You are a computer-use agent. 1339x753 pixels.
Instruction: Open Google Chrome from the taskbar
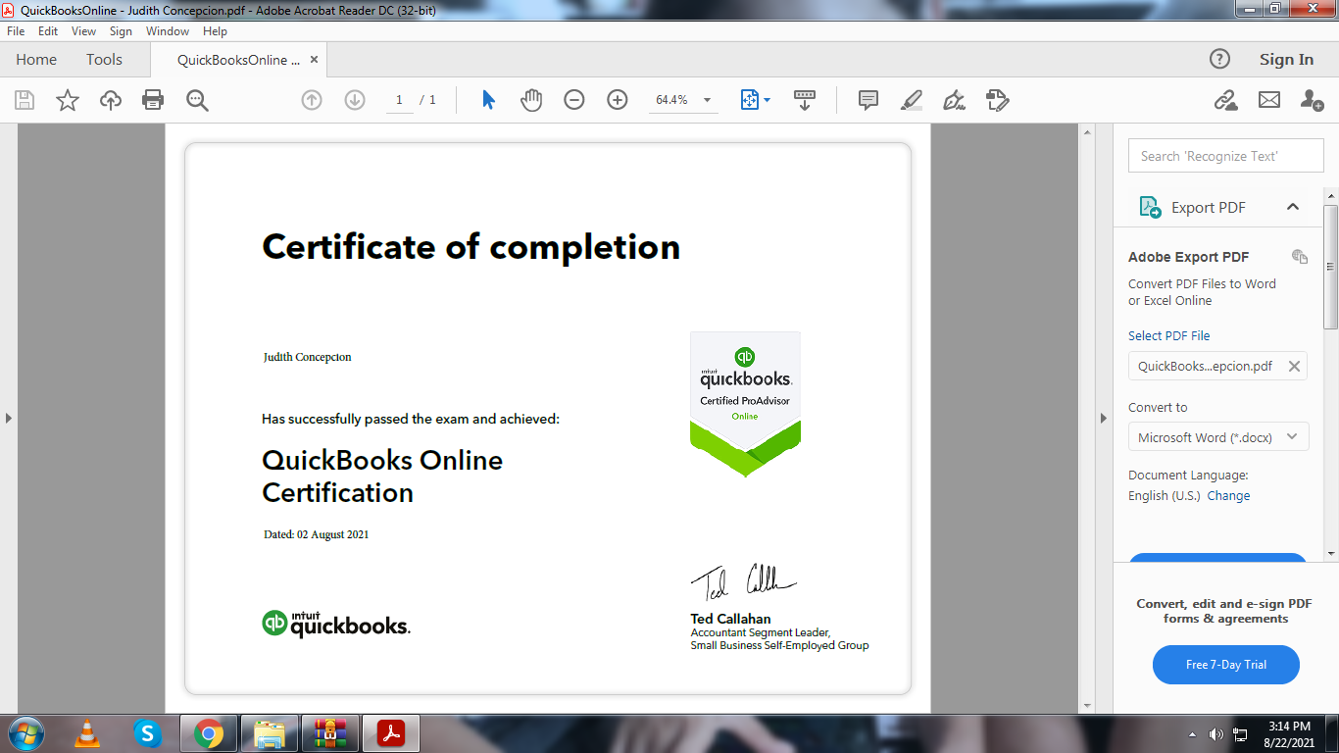208,733
